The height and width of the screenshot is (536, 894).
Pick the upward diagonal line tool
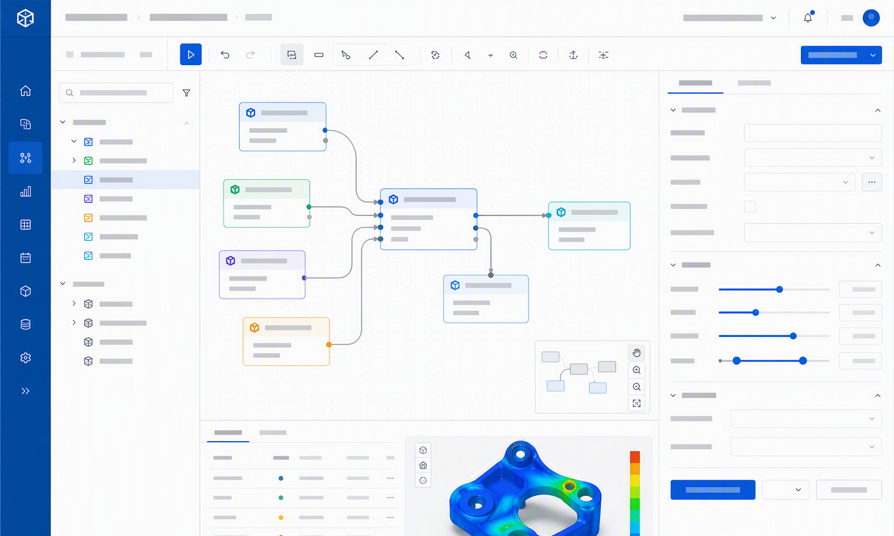(x=373, y=55)
